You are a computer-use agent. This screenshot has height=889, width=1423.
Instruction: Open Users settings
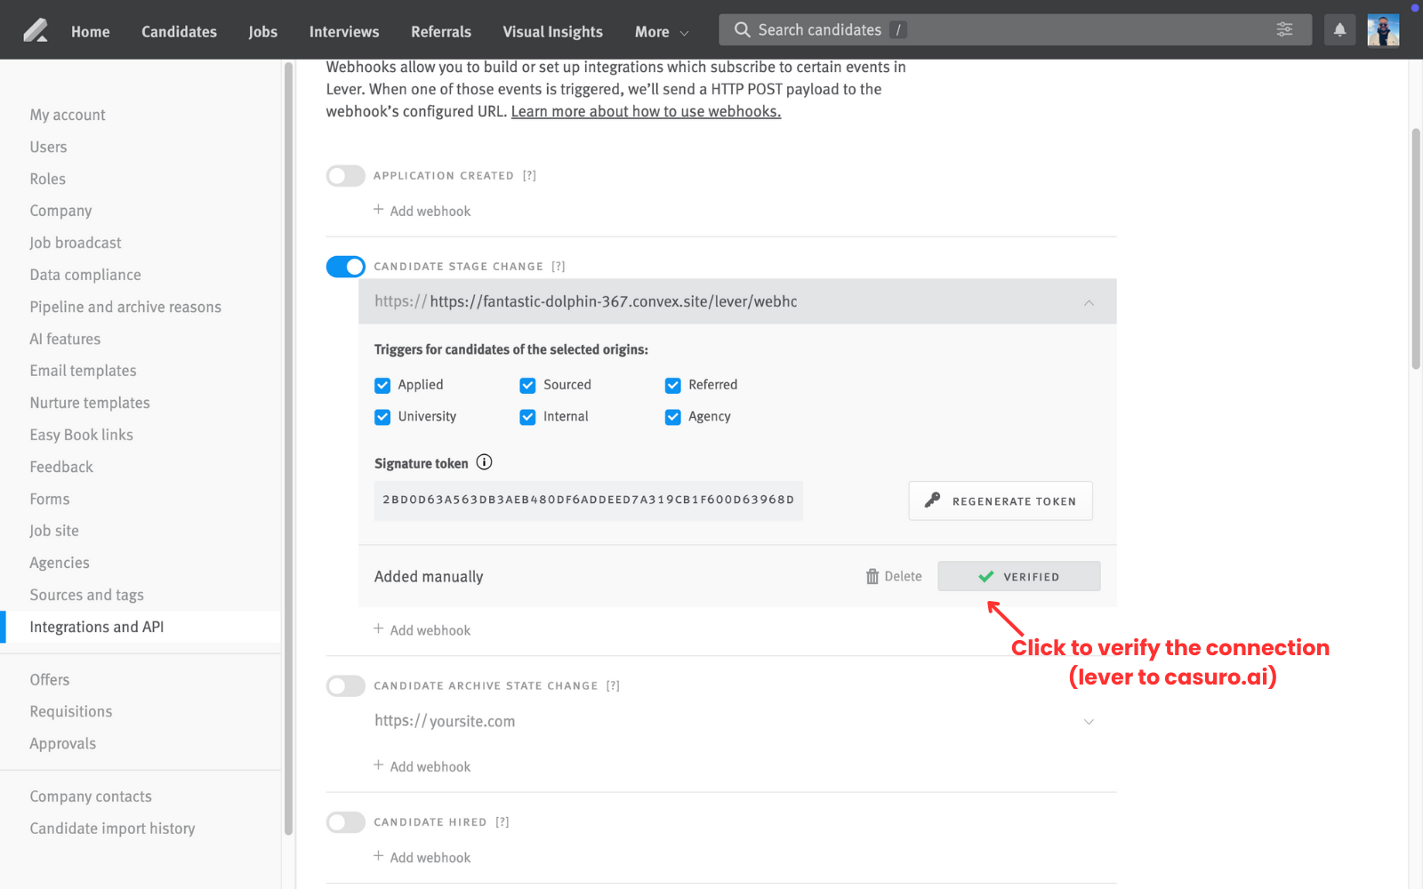48,147
